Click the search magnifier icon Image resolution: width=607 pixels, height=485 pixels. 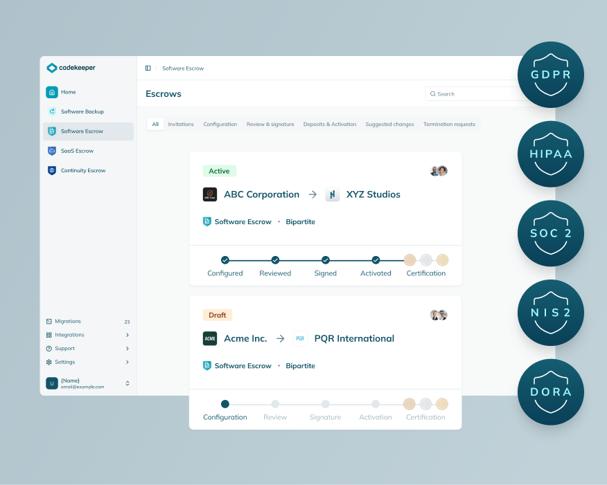click(433, 94)
